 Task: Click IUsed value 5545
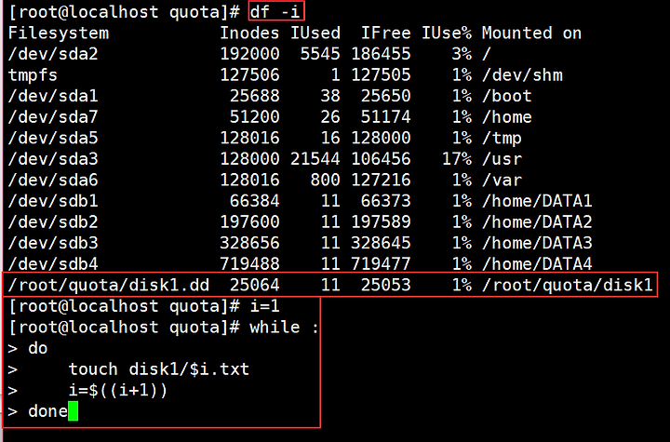(320, 54)
